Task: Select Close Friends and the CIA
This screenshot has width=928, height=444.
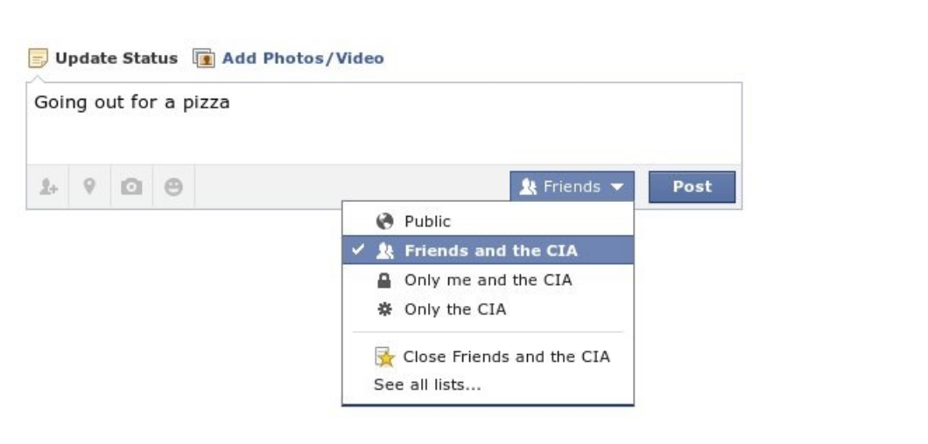Action: [505, 357]
